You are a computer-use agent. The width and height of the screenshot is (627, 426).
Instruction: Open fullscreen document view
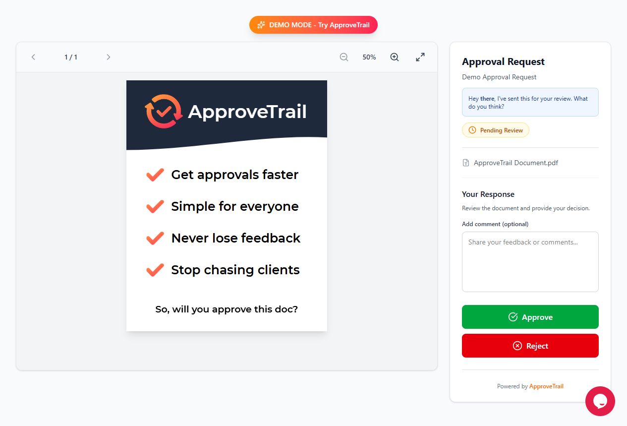420,57
